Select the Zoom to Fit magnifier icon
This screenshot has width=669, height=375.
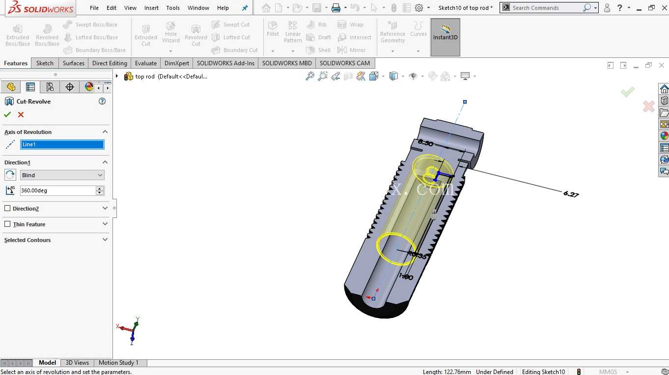(x=309, y=76)
